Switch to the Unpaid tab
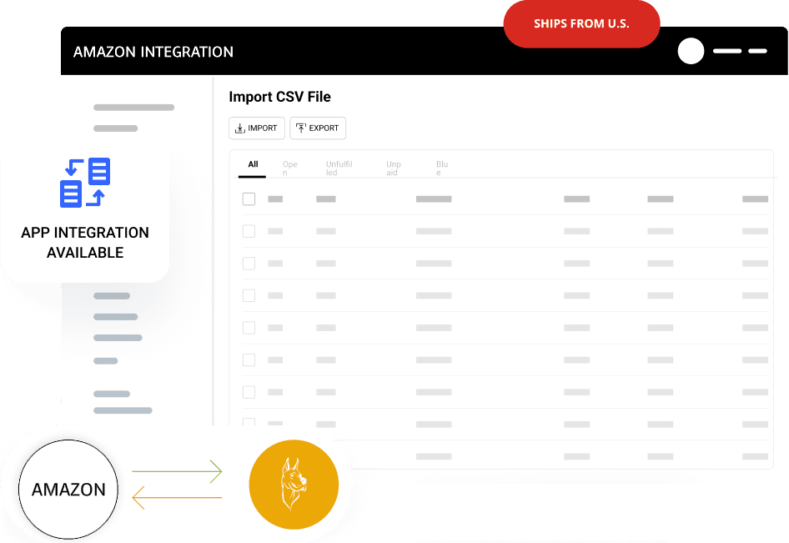Viewport: 789px width, 543px height. 394,168
